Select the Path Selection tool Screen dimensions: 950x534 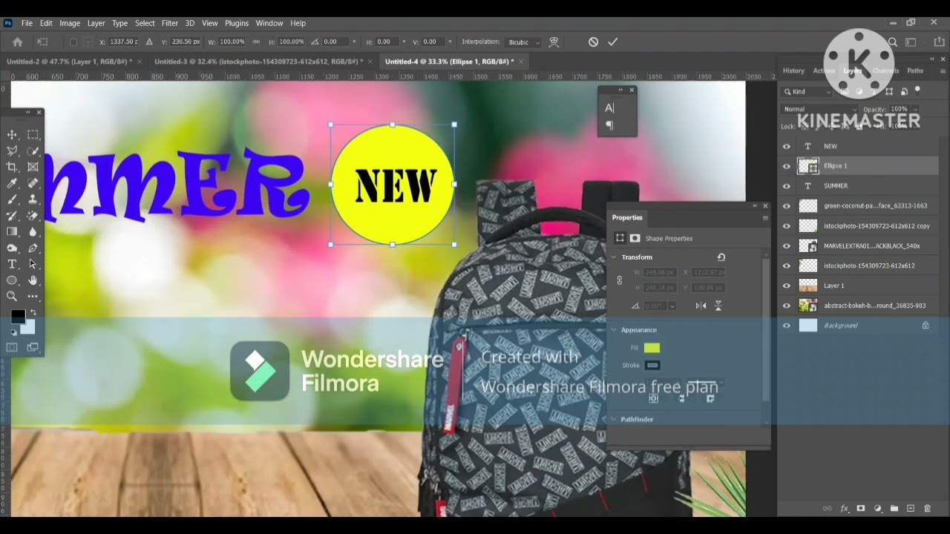click(x=33, y=264)
